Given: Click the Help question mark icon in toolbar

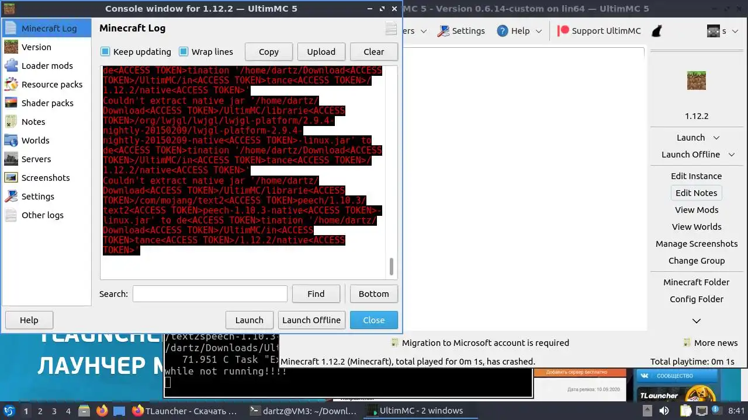Looking at the screenshot, I should pyautogui.click(x=503, y=31).
